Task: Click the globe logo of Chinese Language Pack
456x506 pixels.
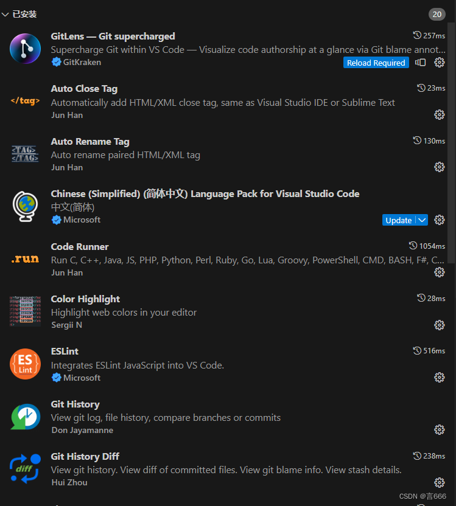Action: 25,207
